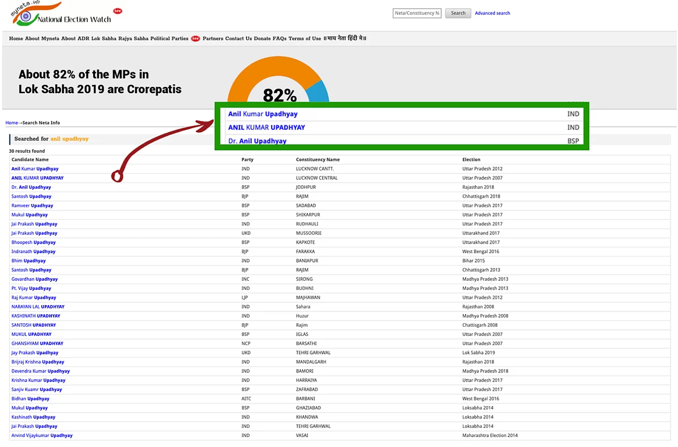Image resolution: width=678 pixels, height=447 pixels.
Task: Click Donate in the navigation bar
Action: pos(262,38)
